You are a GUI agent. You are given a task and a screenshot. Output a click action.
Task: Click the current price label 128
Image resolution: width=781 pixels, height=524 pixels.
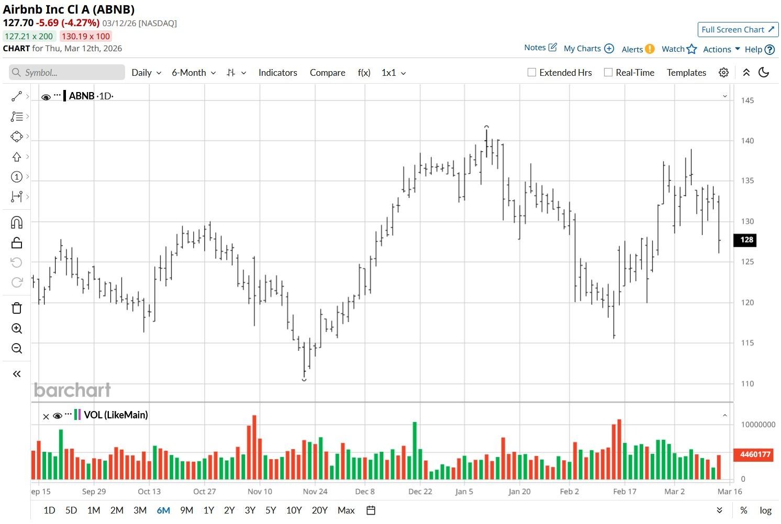click(746, 240)
